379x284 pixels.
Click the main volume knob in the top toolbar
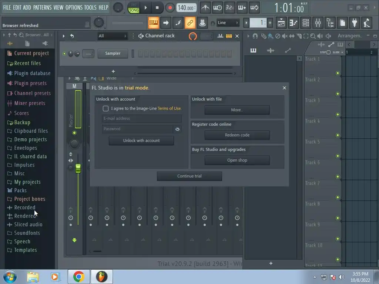coord(118,7)
